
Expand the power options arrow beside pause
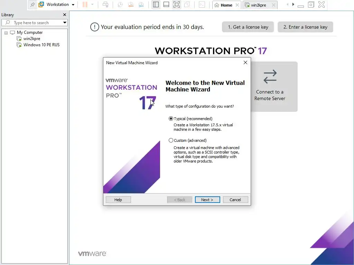(x=92, y=4)
